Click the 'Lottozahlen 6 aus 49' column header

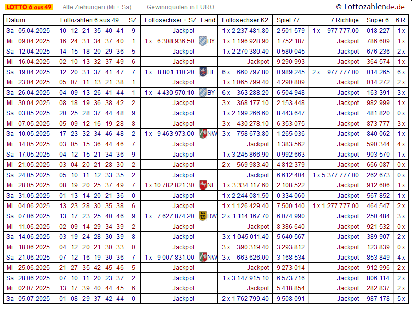[90, 20]
